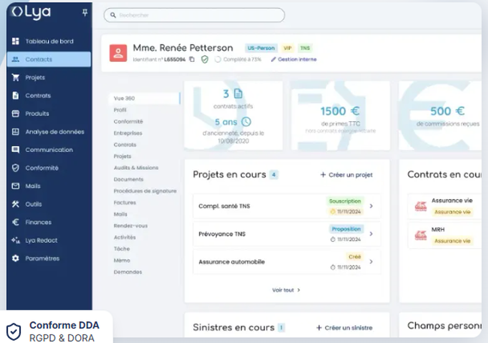Click the Proposition status badge

click(x=346, y=229)
